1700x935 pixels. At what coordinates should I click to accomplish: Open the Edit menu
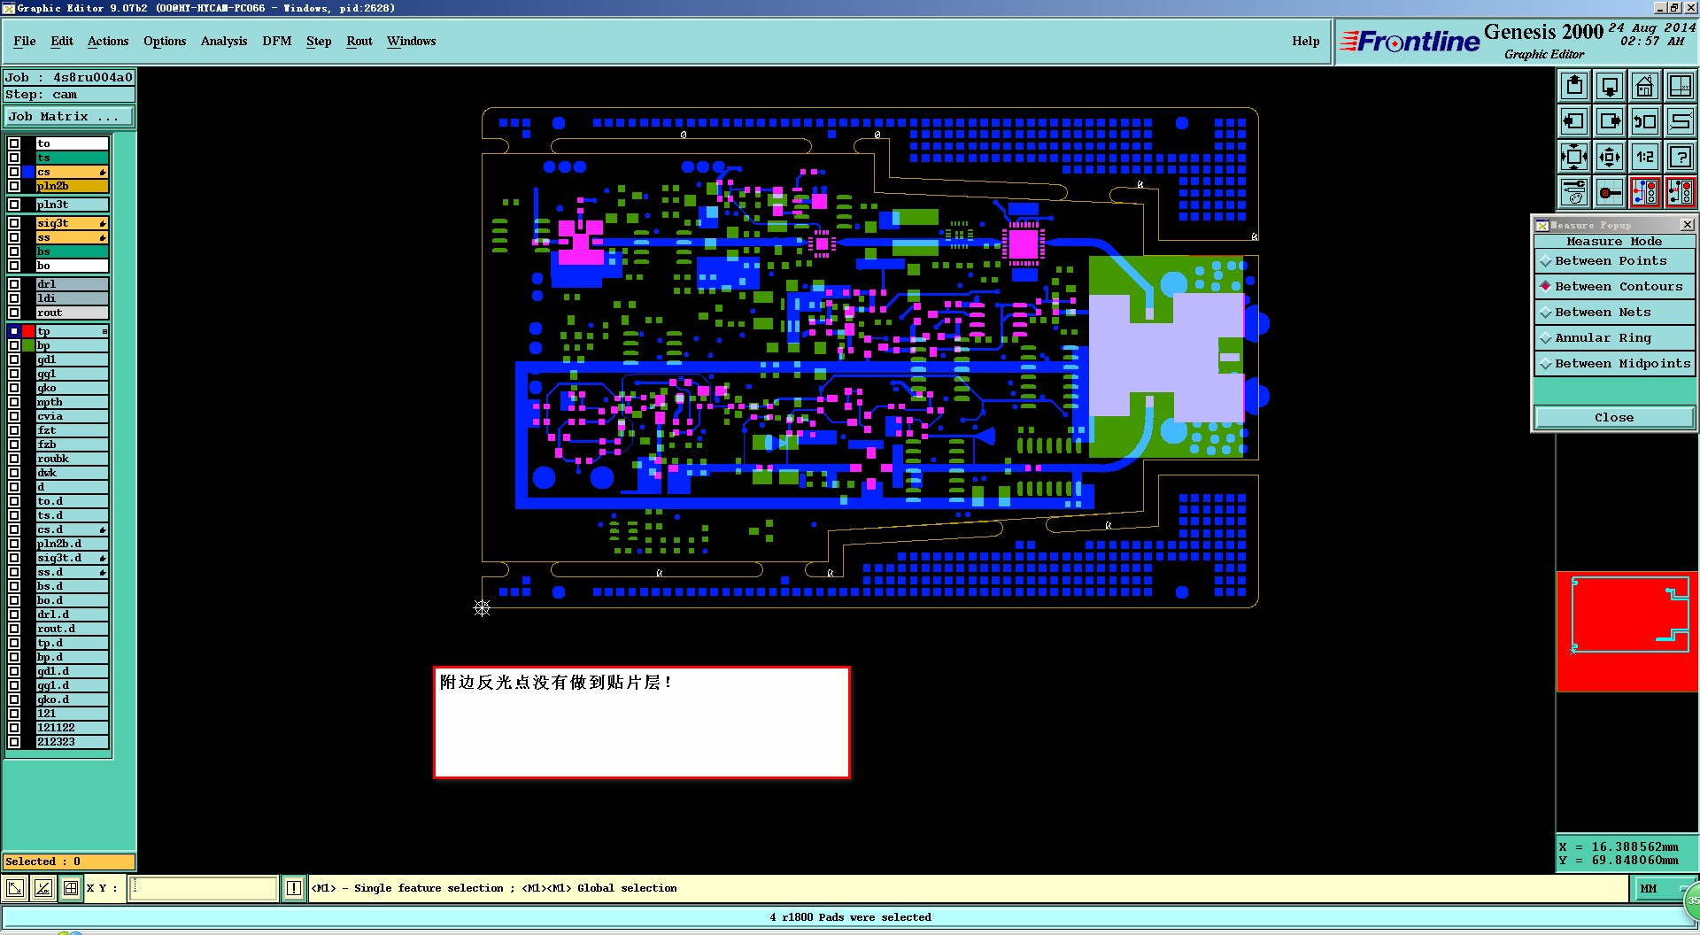tap(62, 42)
